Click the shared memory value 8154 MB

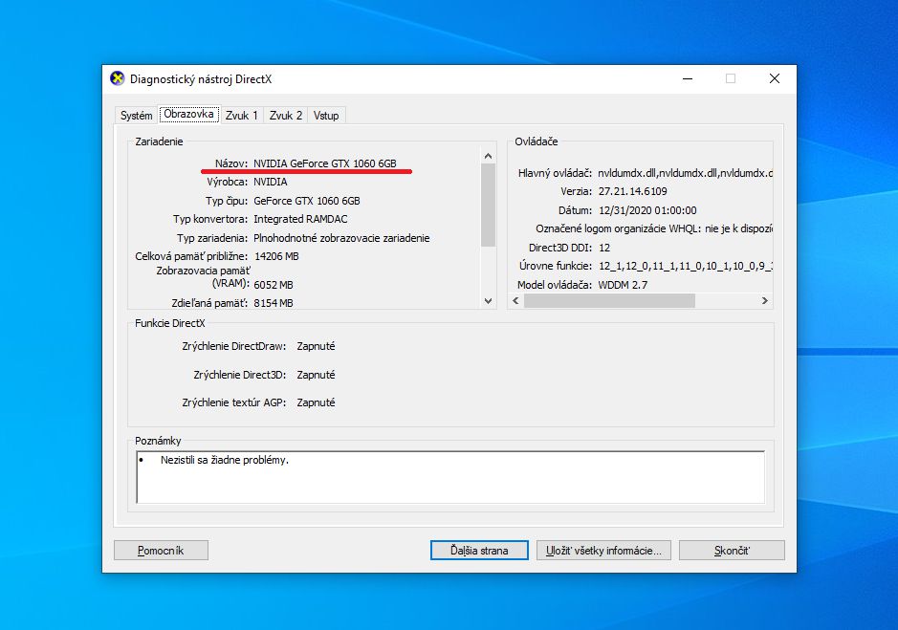pyautogui.click(x=274, y=303)
